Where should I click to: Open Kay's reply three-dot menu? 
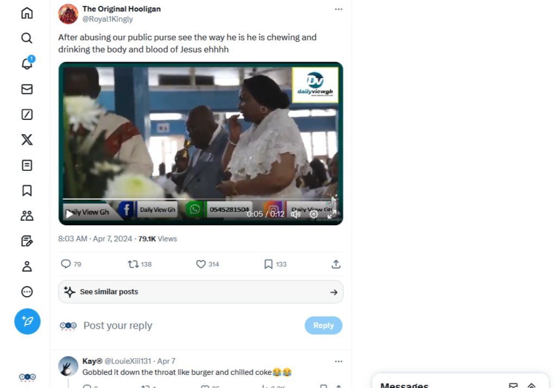click(339, 361)
